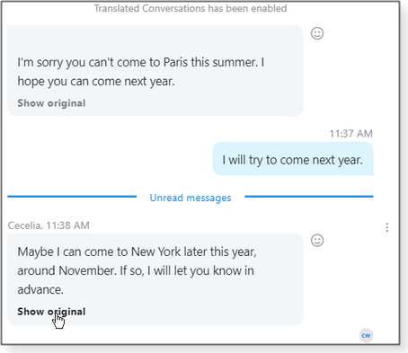
Task: Open the three-dot more options menu
Action: (387, 227)
